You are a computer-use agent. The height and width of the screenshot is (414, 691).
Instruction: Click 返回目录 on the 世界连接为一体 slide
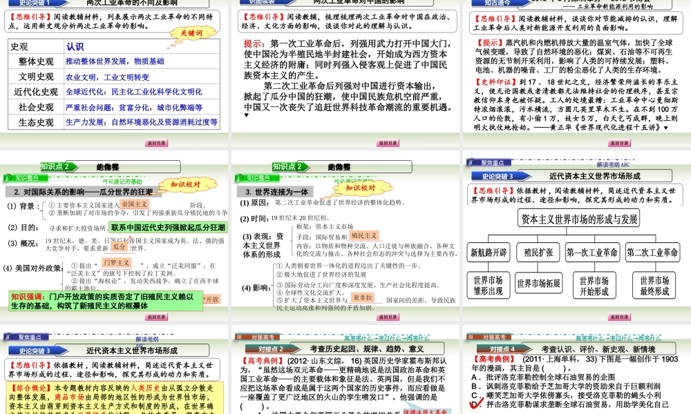click(388, 317)
